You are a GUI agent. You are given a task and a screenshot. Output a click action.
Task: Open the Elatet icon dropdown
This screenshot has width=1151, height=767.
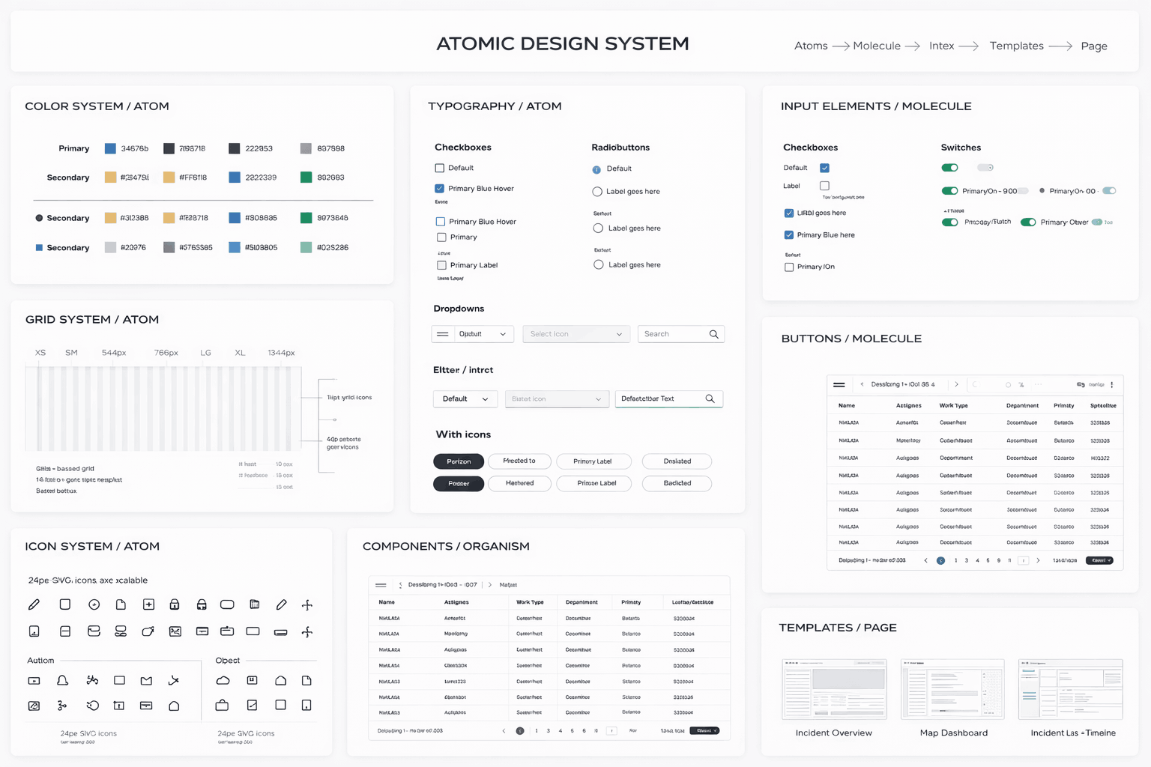[556, 399]
